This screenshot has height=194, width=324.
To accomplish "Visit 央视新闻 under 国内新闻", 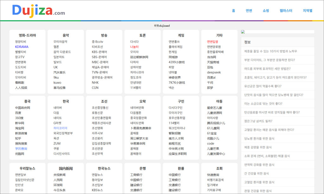I will point(59,175).
